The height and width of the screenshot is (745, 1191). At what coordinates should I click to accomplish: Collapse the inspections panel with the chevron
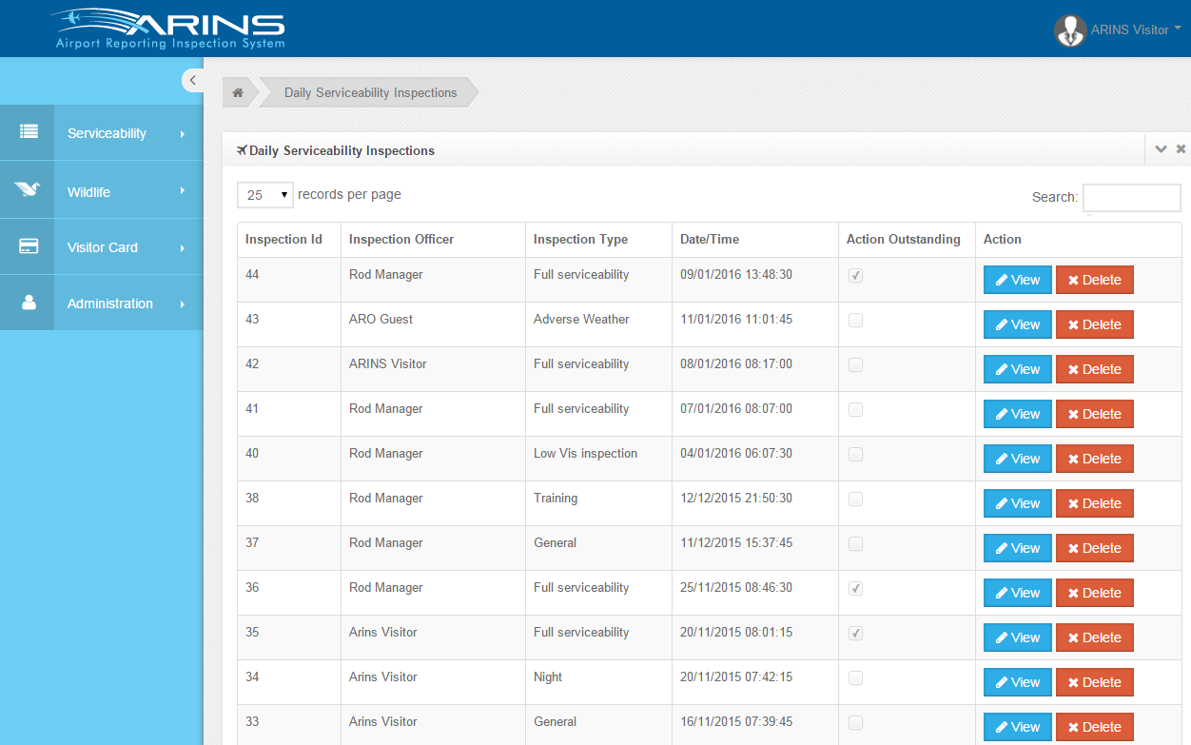(x=1161, y=149)
